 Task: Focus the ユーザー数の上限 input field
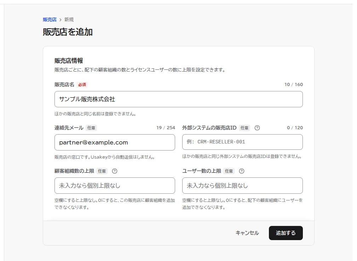click(242, 186)
